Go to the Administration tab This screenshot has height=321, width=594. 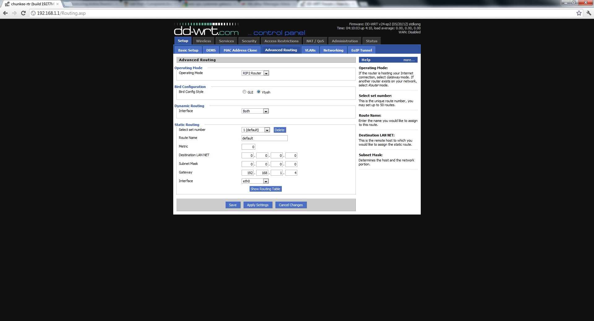tap(345, 41)
